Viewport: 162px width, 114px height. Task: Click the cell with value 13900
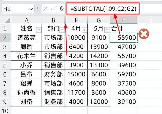tap(99, 47)
